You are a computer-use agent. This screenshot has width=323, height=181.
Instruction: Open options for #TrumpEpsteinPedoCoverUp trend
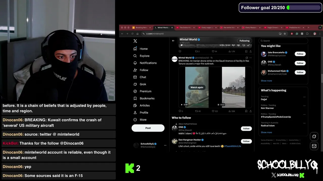click(x=304, y=114)
